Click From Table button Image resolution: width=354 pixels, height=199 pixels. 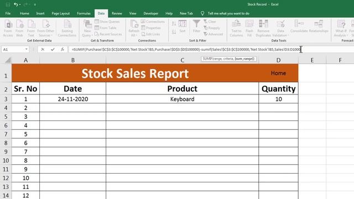pos(106,28)
